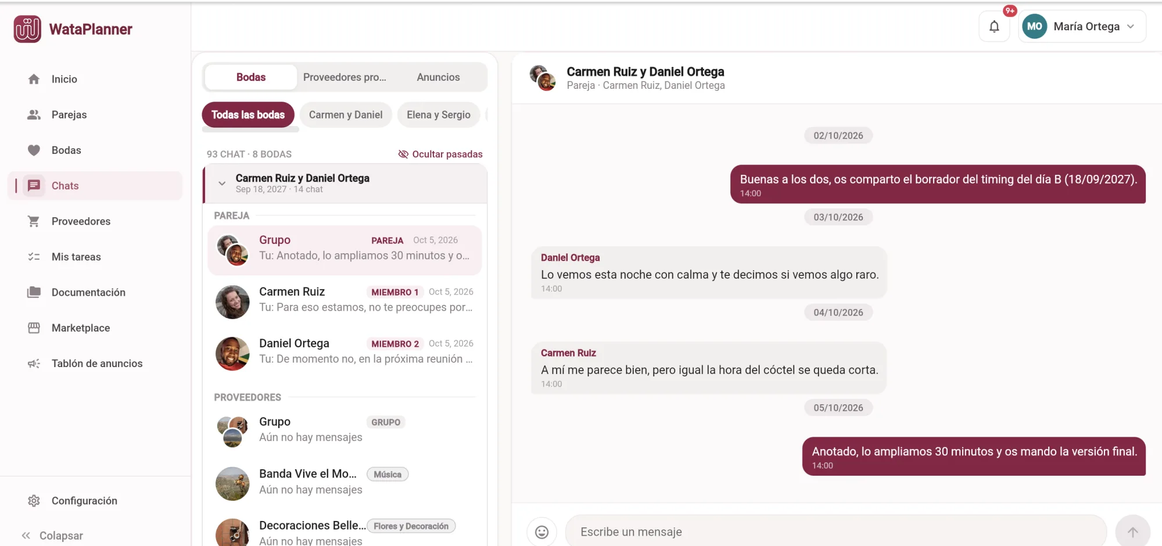The width and height of the screenshot is (1162, 546).
Task: Select Todas las bodas filter chip
Action: tap(248, 115)
